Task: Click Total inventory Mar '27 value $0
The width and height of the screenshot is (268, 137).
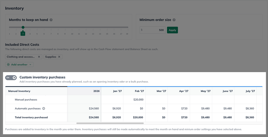Action: 164,117
